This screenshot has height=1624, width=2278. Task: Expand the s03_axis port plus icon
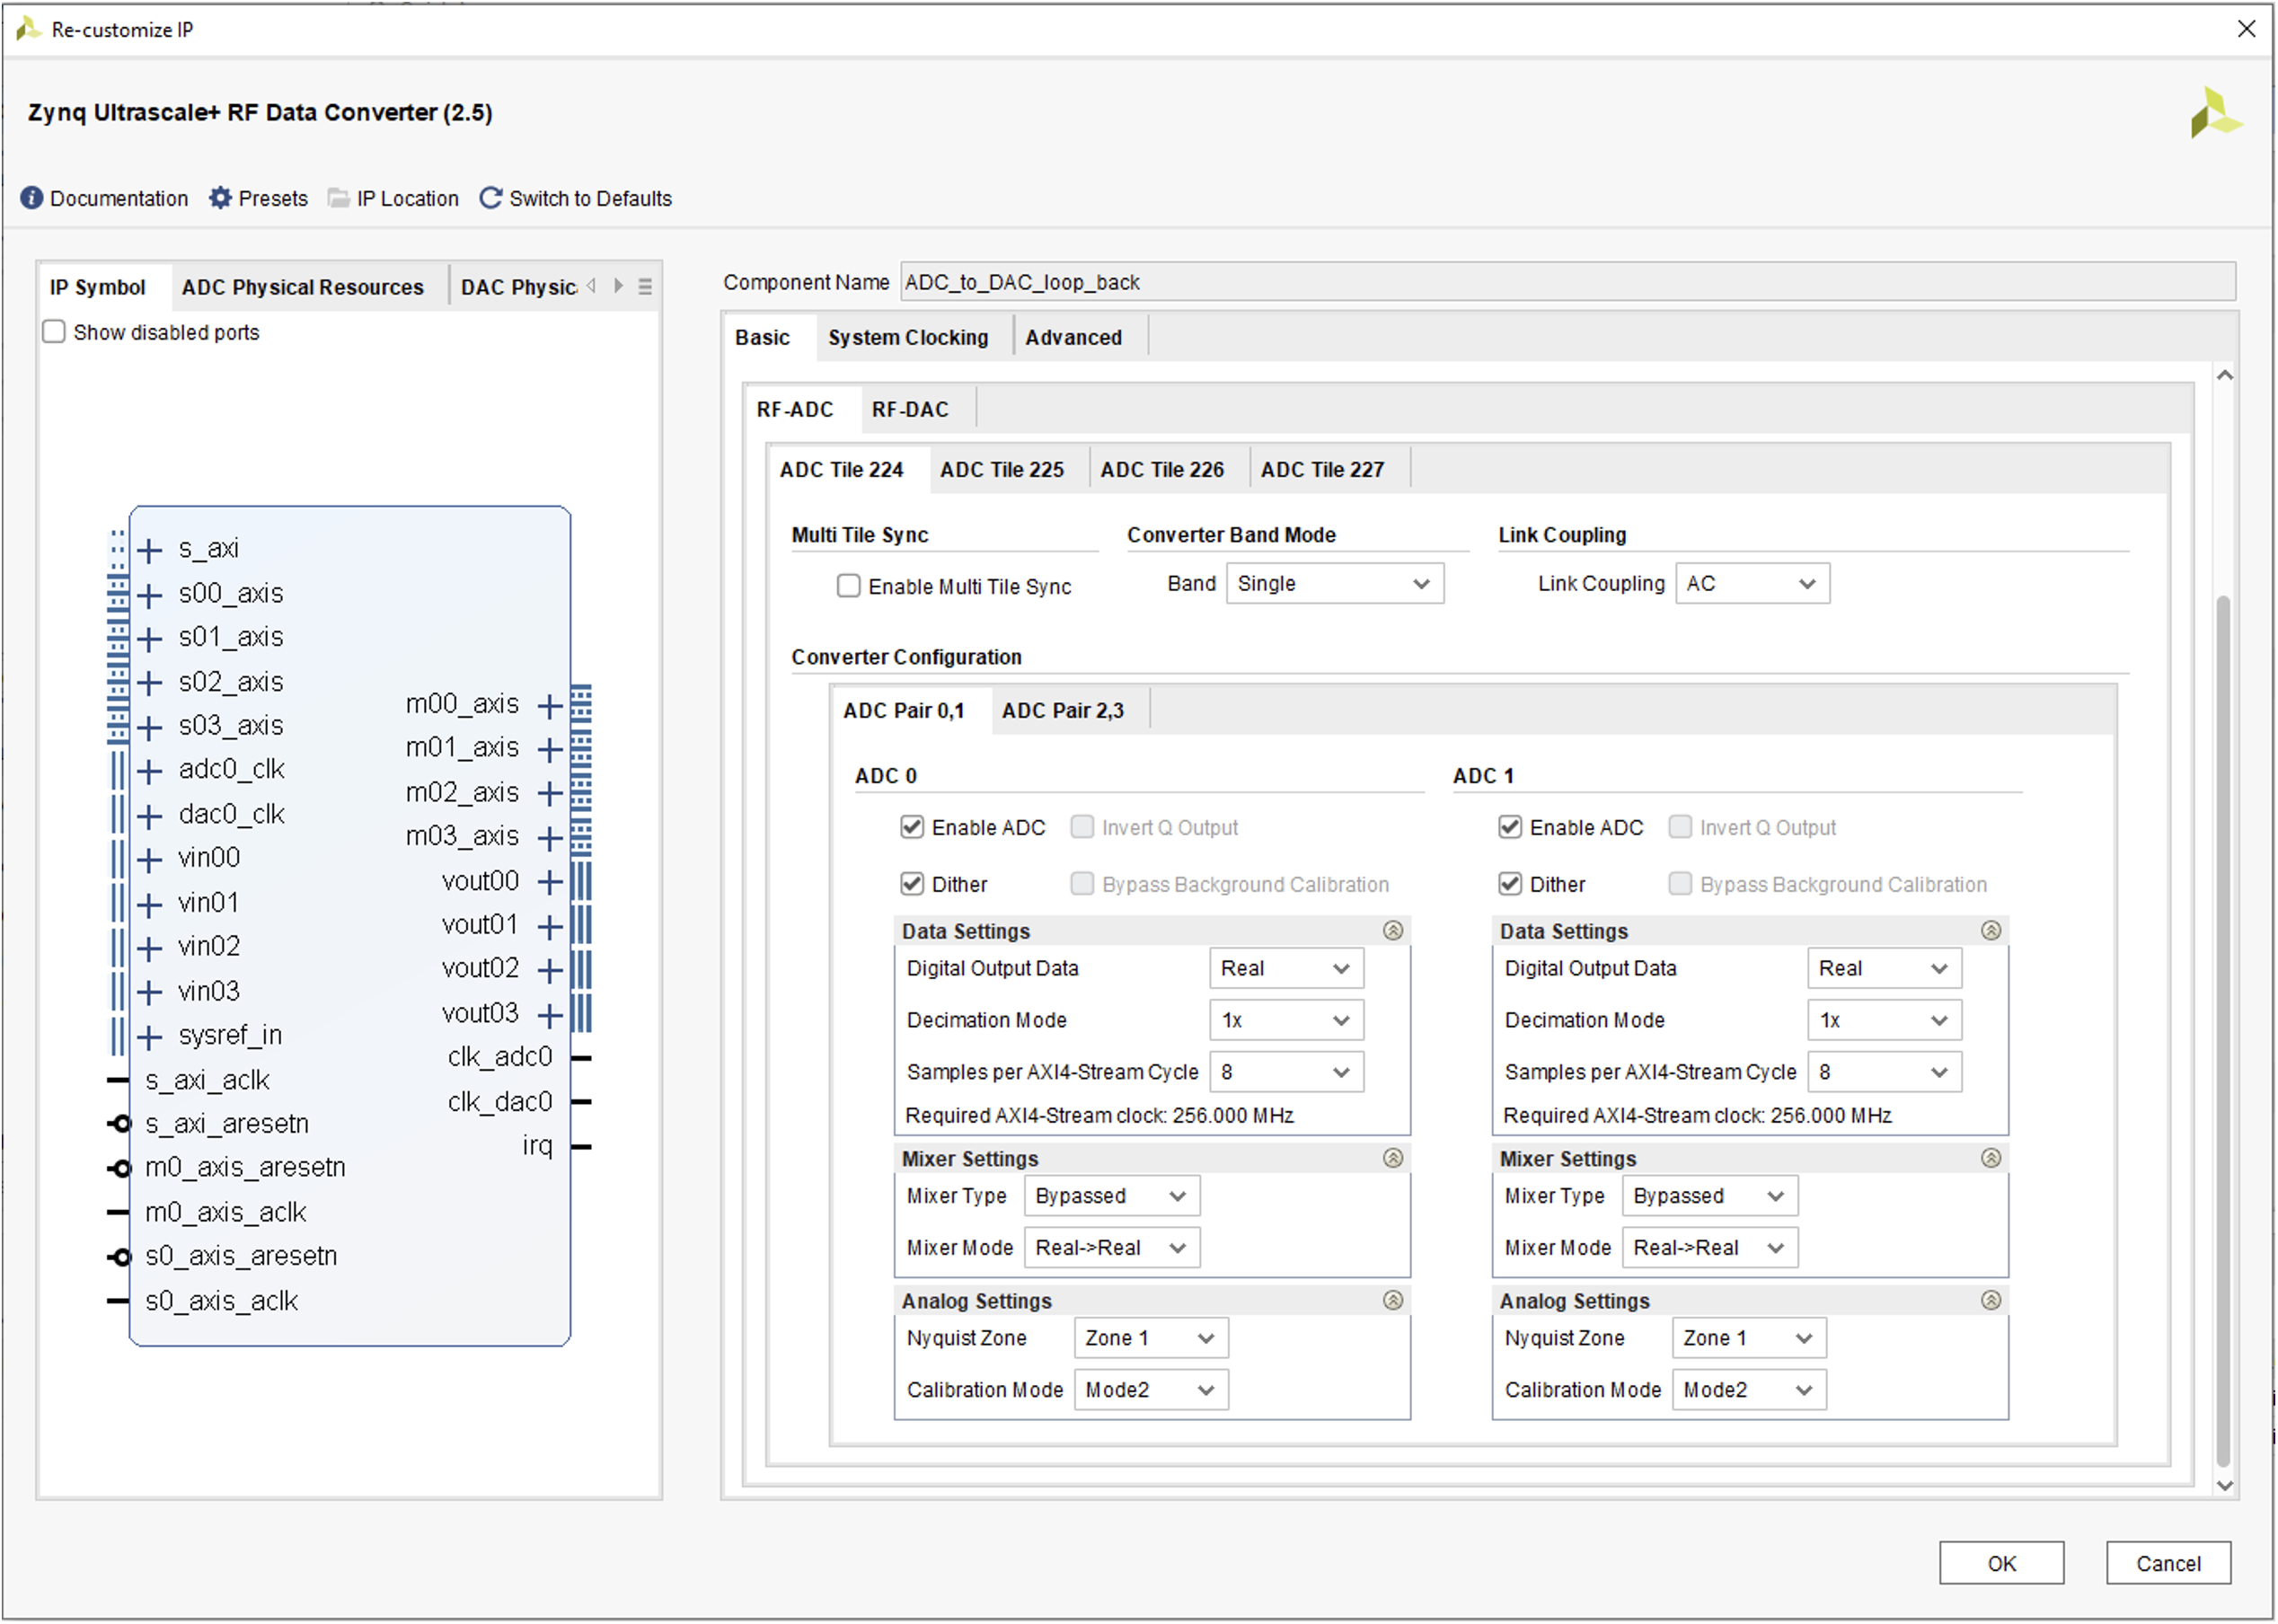click(150, 727)
